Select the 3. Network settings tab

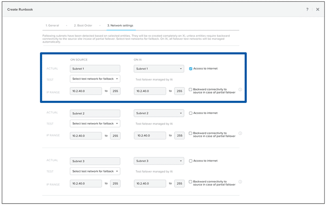[120, 26]
